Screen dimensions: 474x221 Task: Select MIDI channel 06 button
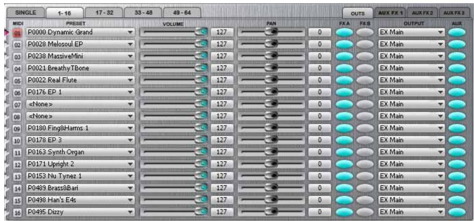coord(17,93)
